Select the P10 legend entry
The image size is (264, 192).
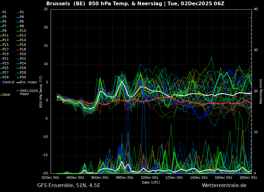pos(23,31)
